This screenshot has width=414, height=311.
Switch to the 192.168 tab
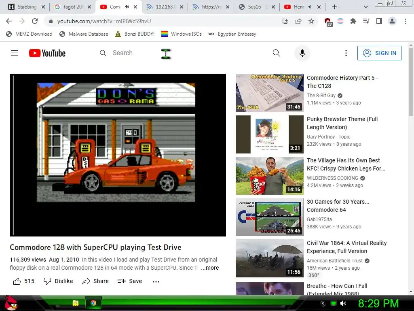tap(165, 7)
